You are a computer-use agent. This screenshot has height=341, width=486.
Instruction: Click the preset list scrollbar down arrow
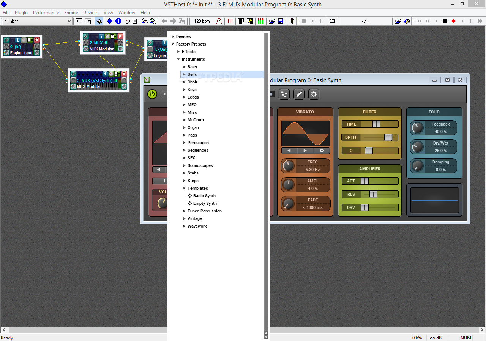pyautogui.click(x=266, y=336)
